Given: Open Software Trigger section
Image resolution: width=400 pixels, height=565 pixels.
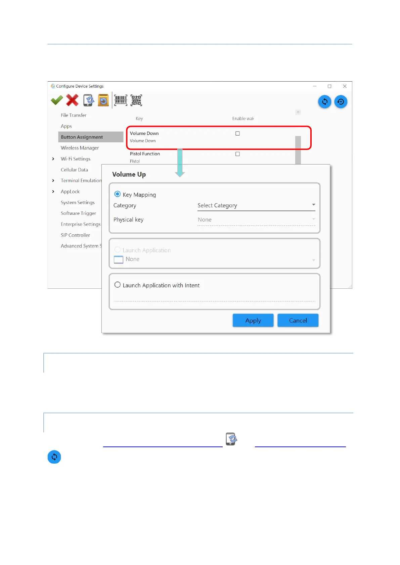Looking at the screenshot, I should 78,213.
